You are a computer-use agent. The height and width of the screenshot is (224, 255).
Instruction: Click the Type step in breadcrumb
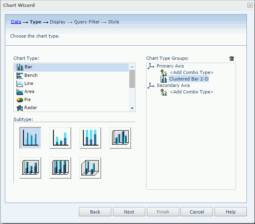coord(36,22)
